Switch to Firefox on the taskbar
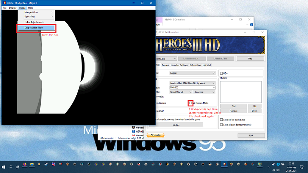Image resolution: width=308 pixels, height=173 pixels. pos(25,164)
